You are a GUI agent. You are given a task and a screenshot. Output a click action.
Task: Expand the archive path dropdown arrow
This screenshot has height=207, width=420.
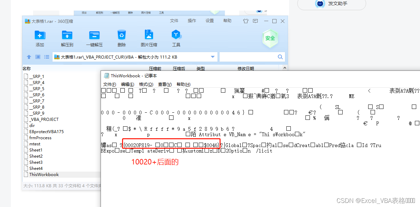[213, 57]
